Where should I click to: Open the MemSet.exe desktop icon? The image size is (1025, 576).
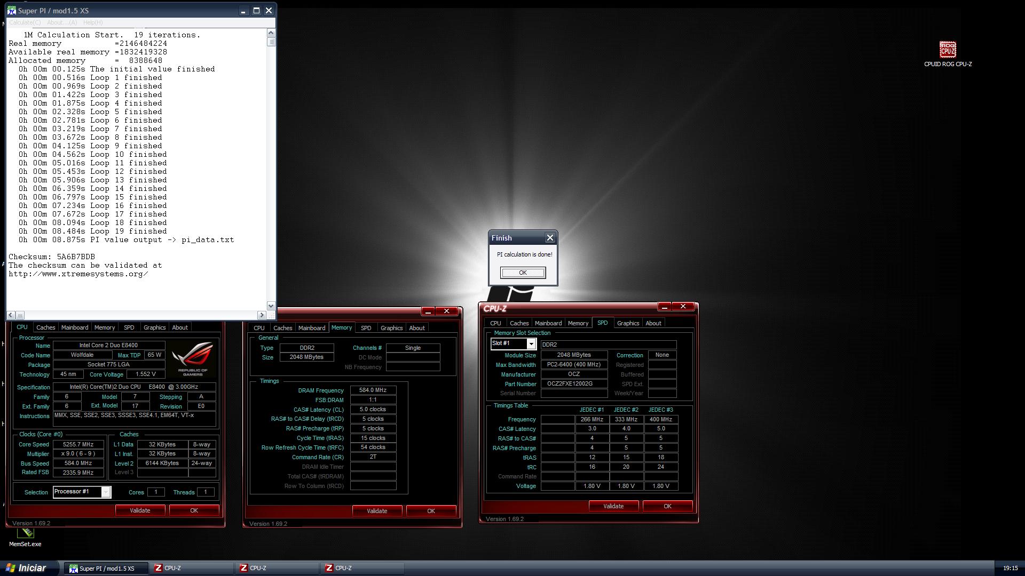tap(25, 538)
